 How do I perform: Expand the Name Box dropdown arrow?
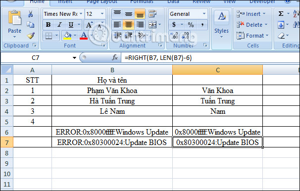click(x=74, y=57)
